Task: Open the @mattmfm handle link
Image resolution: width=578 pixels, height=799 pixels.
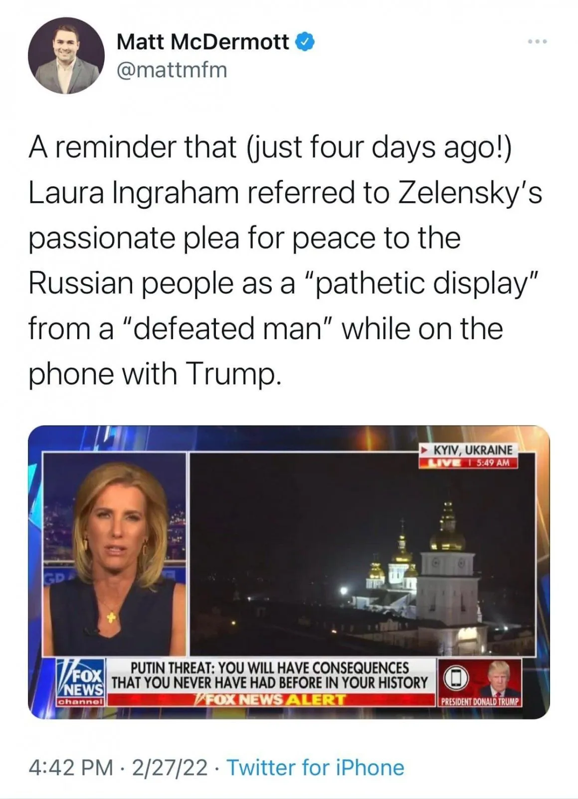Action: point(172,69)
